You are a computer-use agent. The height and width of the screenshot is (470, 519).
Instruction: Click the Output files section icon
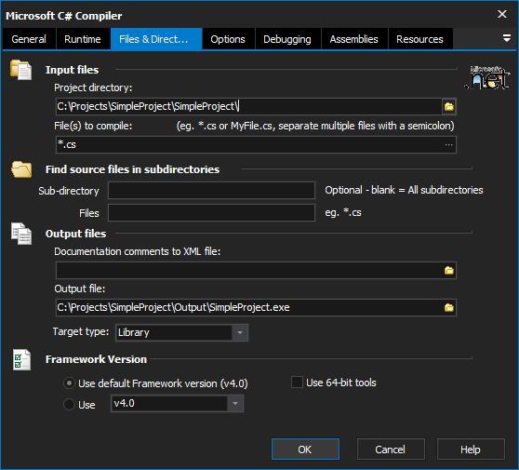[21, 234]
